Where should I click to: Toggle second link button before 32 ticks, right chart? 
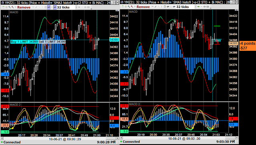coord(174,7)
